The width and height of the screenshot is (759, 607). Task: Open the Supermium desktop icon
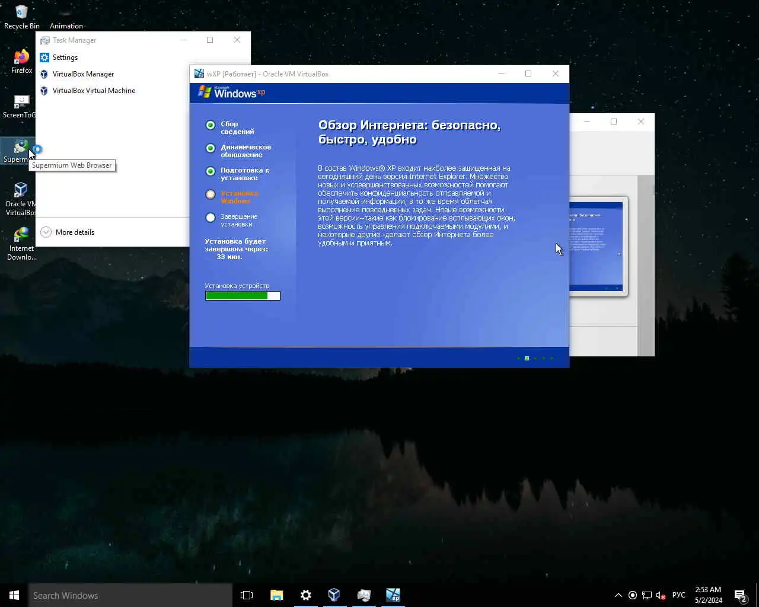coord(18,151)
